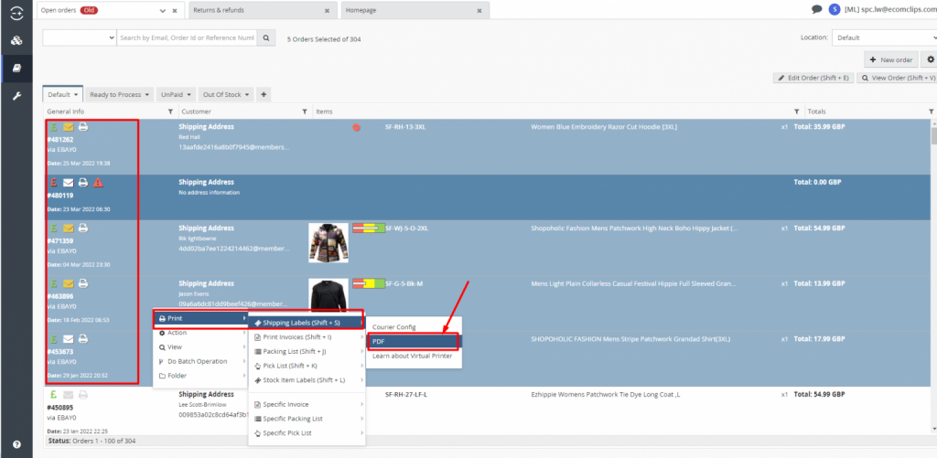Click the user avatar S icon
The width and height of the screenshot is (937, 458).
835,9
